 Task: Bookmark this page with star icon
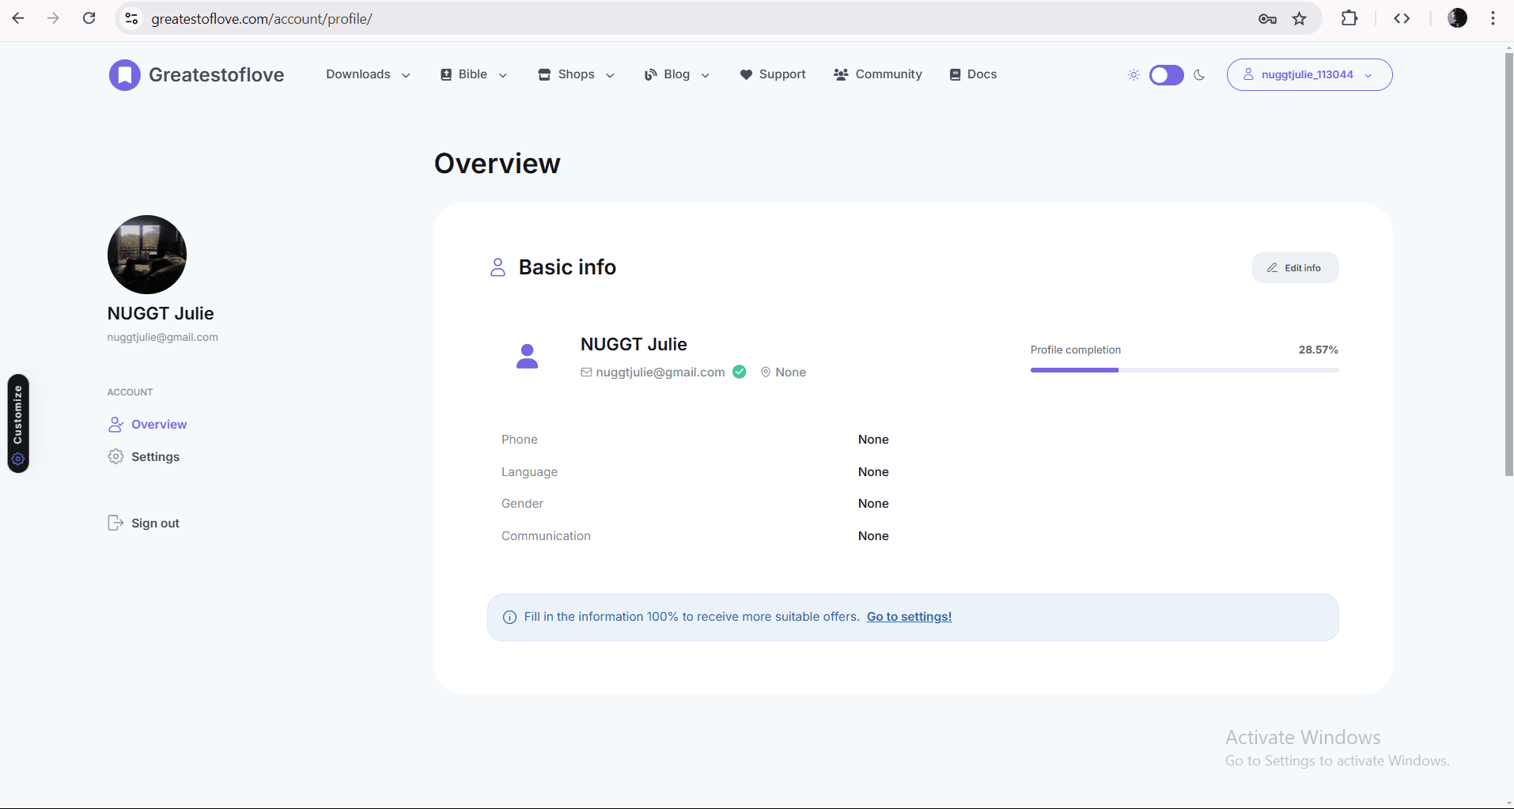coord(1300,19)
